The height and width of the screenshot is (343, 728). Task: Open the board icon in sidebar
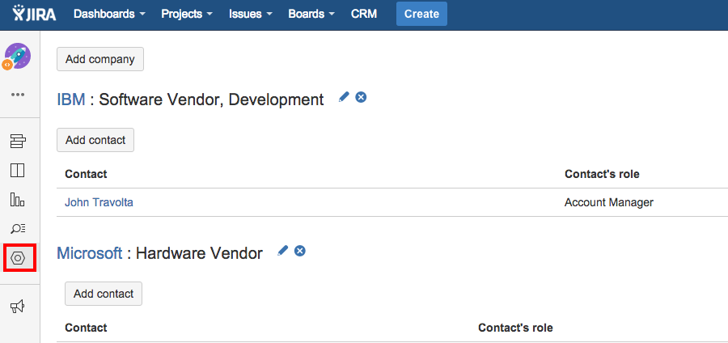tap(18, 170)
